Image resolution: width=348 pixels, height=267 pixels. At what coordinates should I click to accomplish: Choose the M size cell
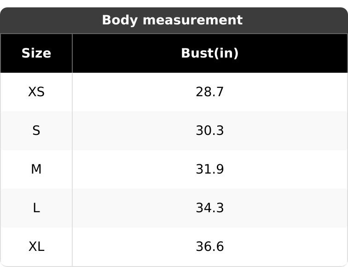point(36,169)
